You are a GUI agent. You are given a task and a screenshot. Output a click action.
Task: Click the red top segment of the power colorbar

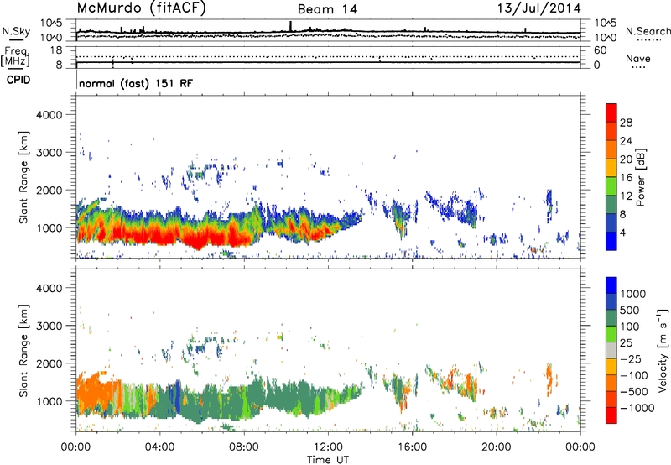click(x=611, y=112)
